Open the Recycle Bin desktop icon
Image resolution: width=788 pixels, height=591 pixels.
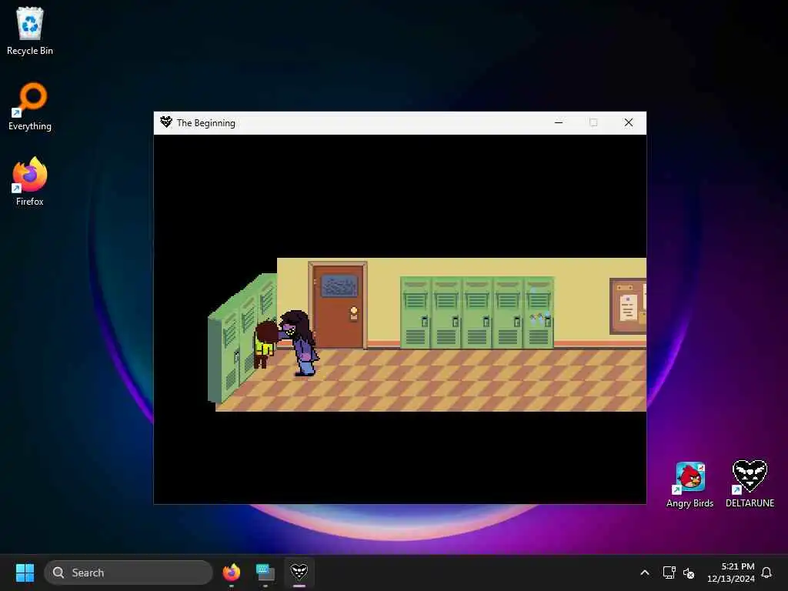click(x=30, y=31)
